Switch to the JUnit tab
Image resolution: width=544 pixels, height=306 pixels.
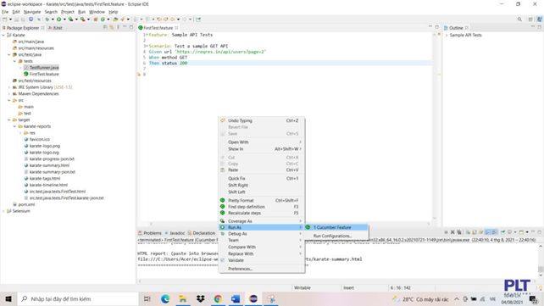[x=56, y=28]
